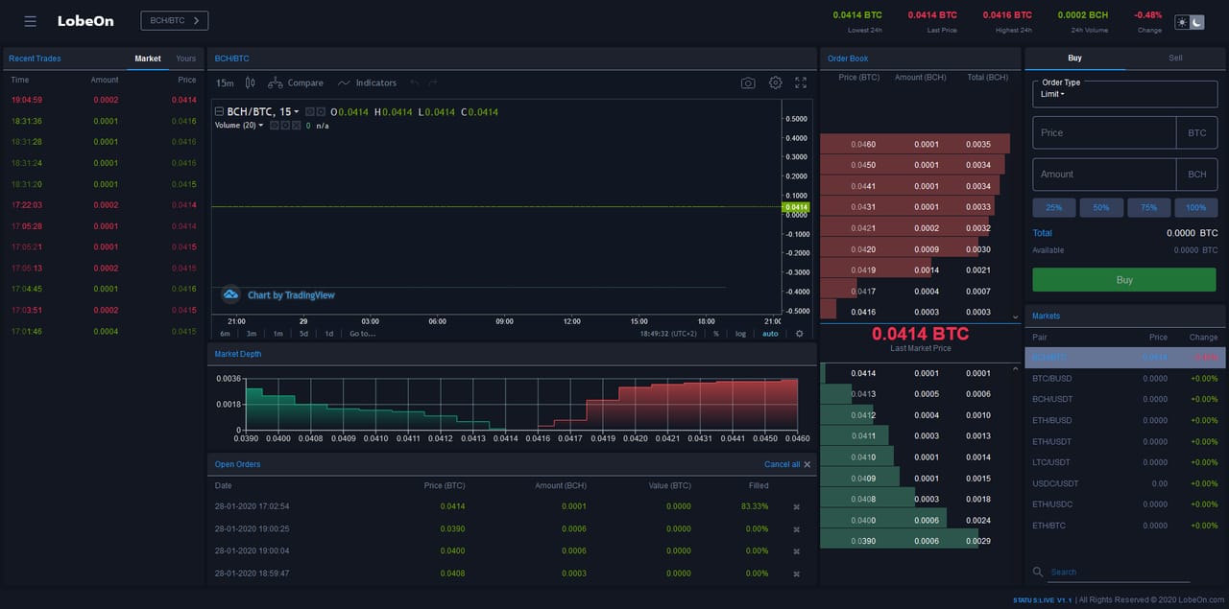
Task: Select the Buy order tab
Action: (1074, 59)
